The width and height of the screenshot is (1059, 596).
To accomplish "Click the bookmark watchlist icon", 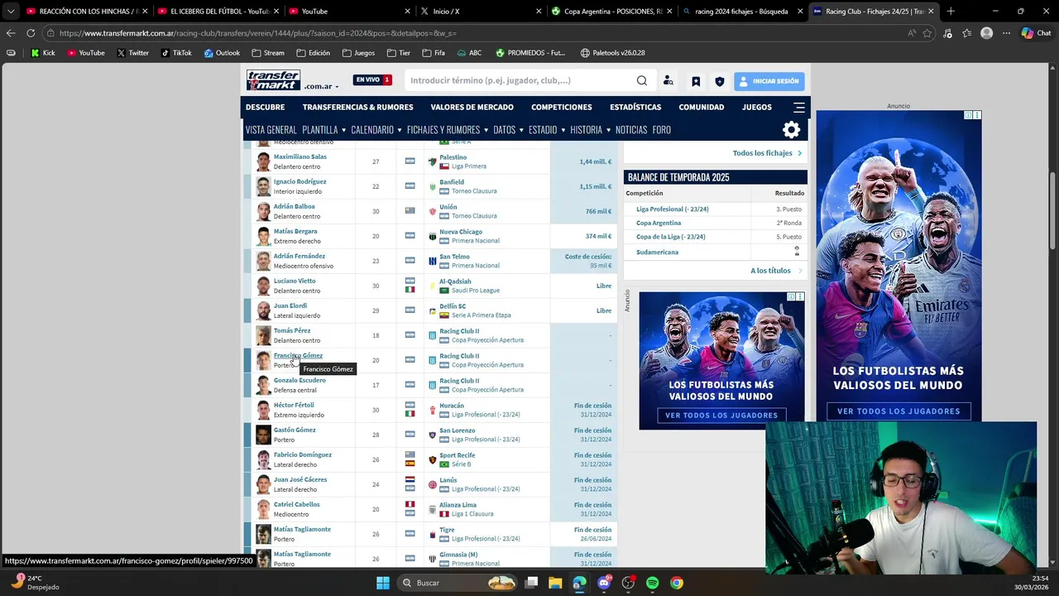I will [696, 81].
